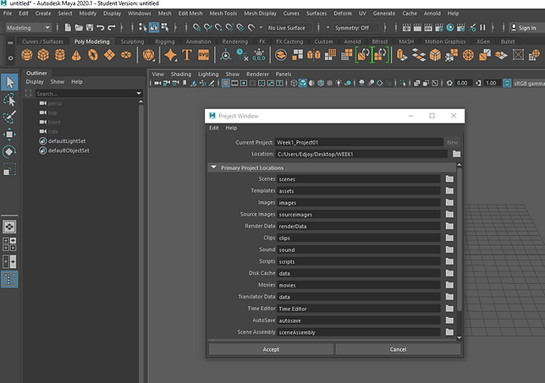Open the Outliner Display menu
This screenshot has height=383, width=545.
point(35,82)
